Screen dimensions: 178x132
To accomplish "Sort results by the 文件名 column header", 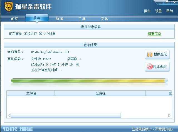I will [x=31, y=93].
